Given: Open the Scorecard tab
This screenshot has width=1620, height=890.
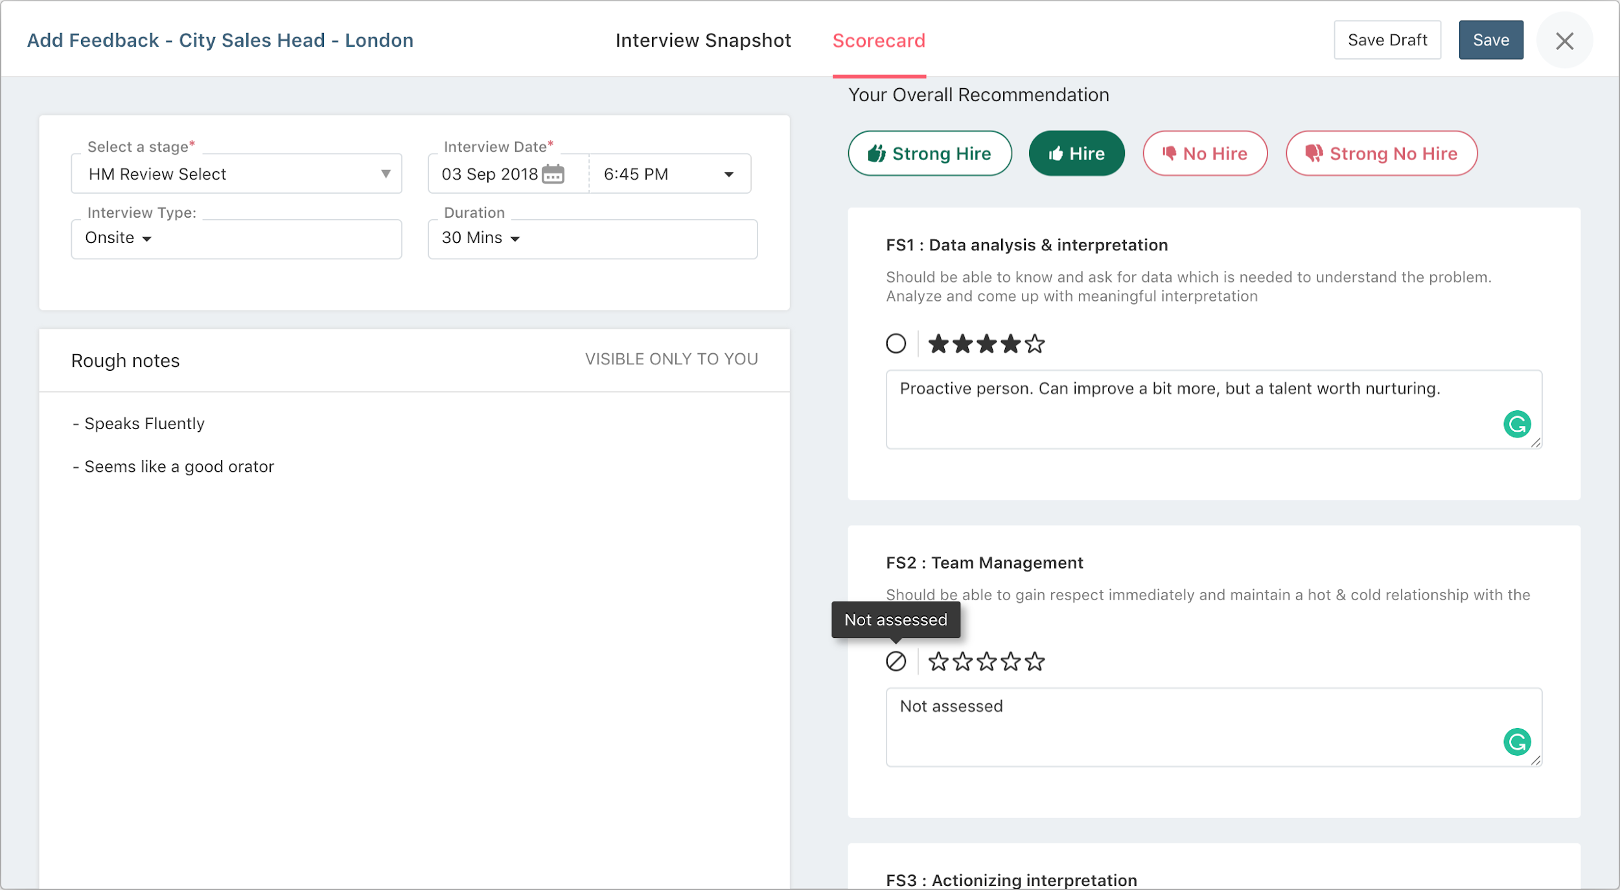Looking at the screenshot, I should pyautogui.click(x=879, y=40).
